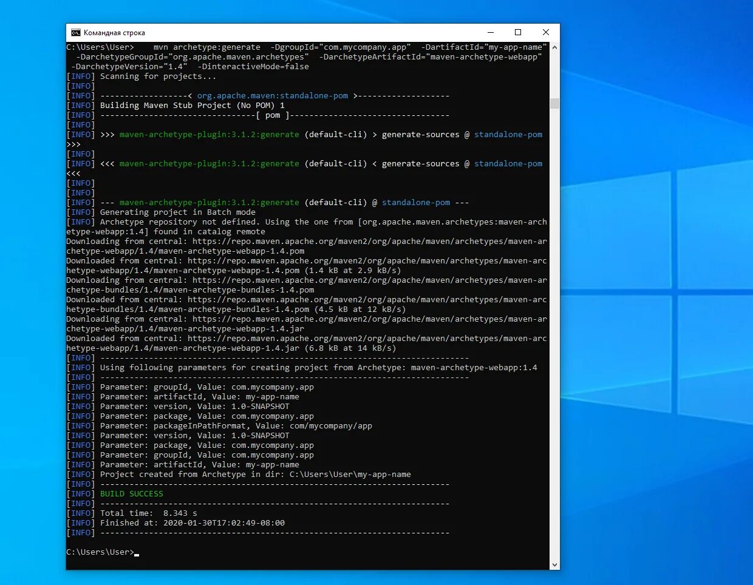Screen dimensions: 753x585
Task: Minimize the Командная строка window
Action: (x=491, y=32)
